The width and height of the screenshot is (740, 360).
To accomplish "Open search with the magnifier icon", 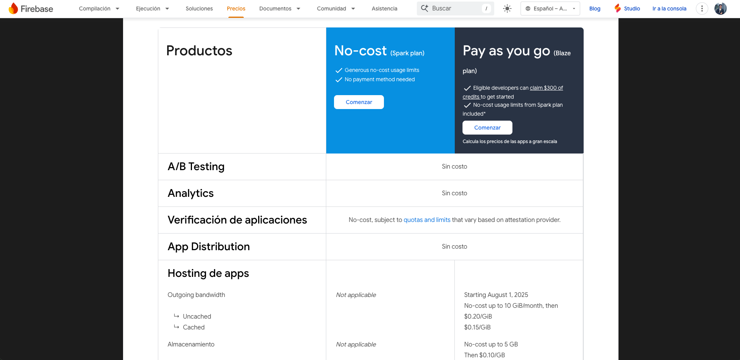I will point(424,8).
